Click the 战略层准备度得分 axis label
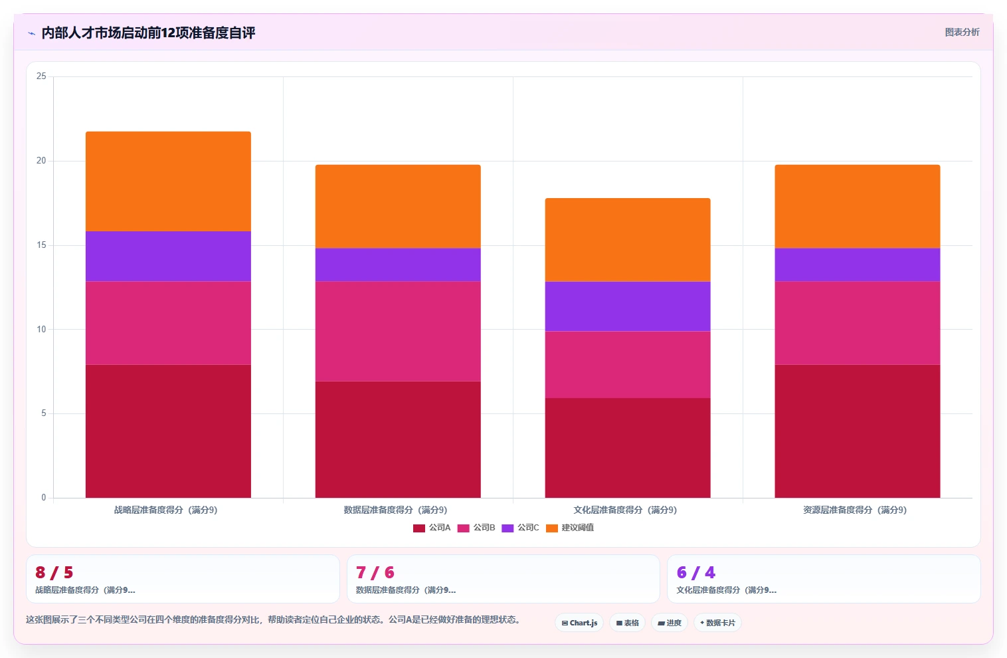1007x658 pixels. (165, 510)
